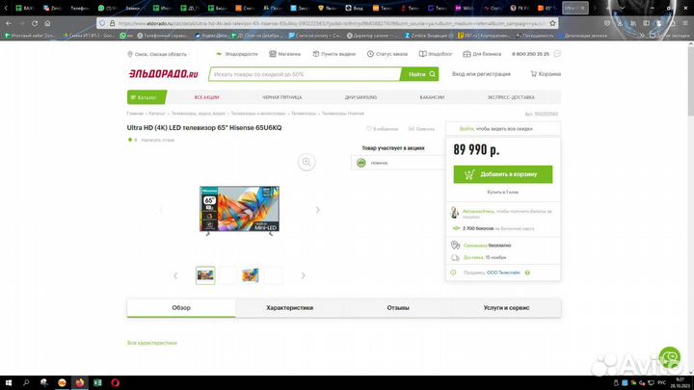Screen dimensions: 694x390
Task: Check Статус заказа order status
Action: (x=387, y=54)
